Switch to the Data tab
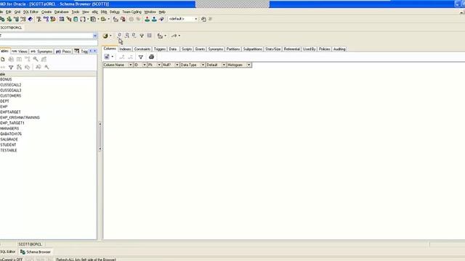 point(173,49)
